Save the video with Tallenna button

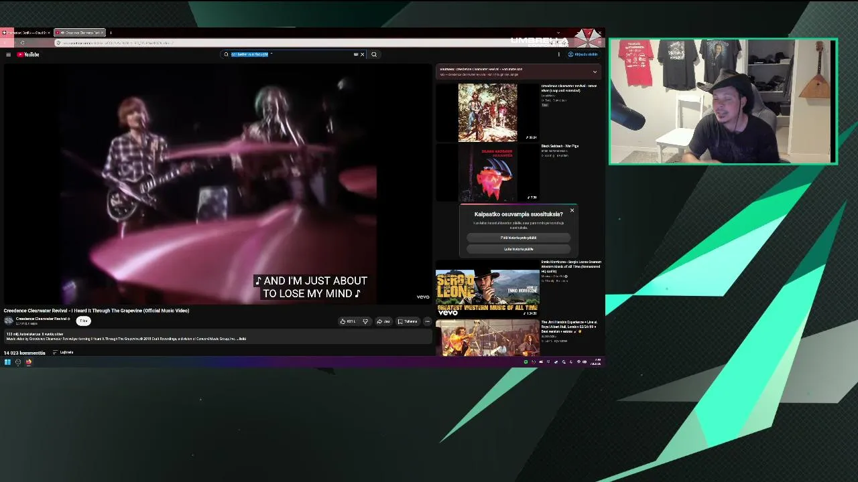tap(408, 321)
